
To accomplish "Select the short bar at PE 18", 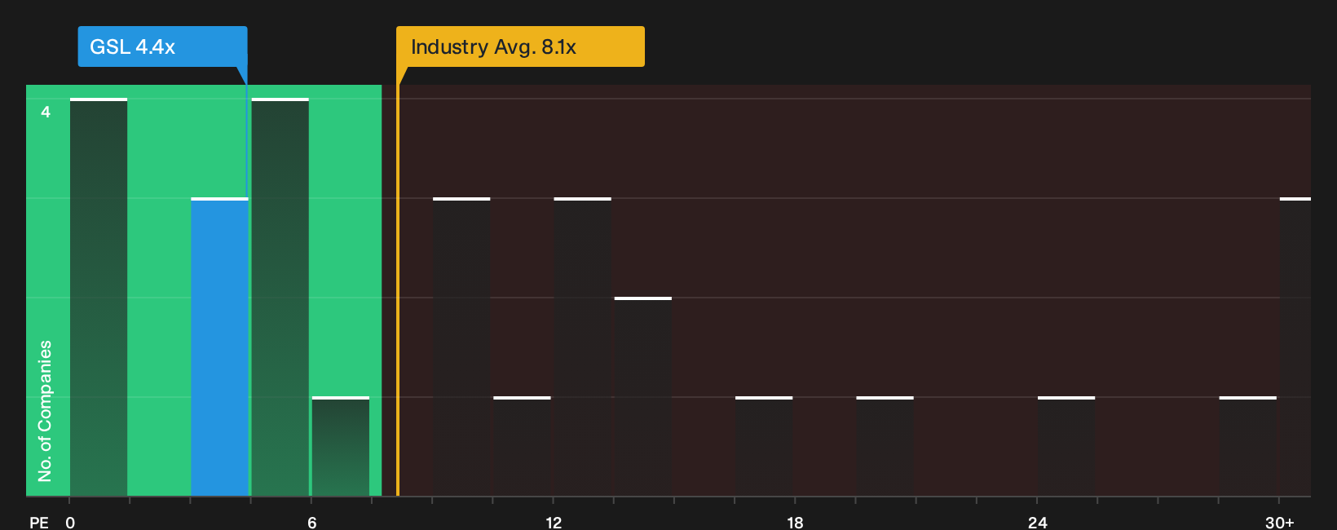I will click(x=764, y=446).
